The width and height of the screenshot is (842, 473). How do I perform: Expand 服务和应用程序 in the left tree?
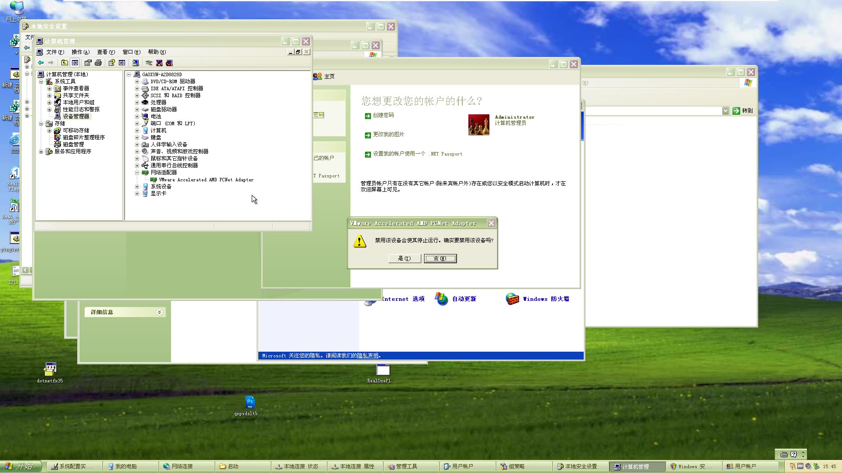coord(41,152)
